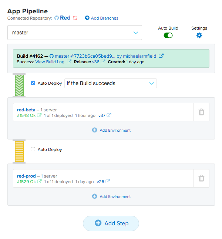Expand the 'If the Build succeeds' dropdown
The image size is (222, 239).
111,83
